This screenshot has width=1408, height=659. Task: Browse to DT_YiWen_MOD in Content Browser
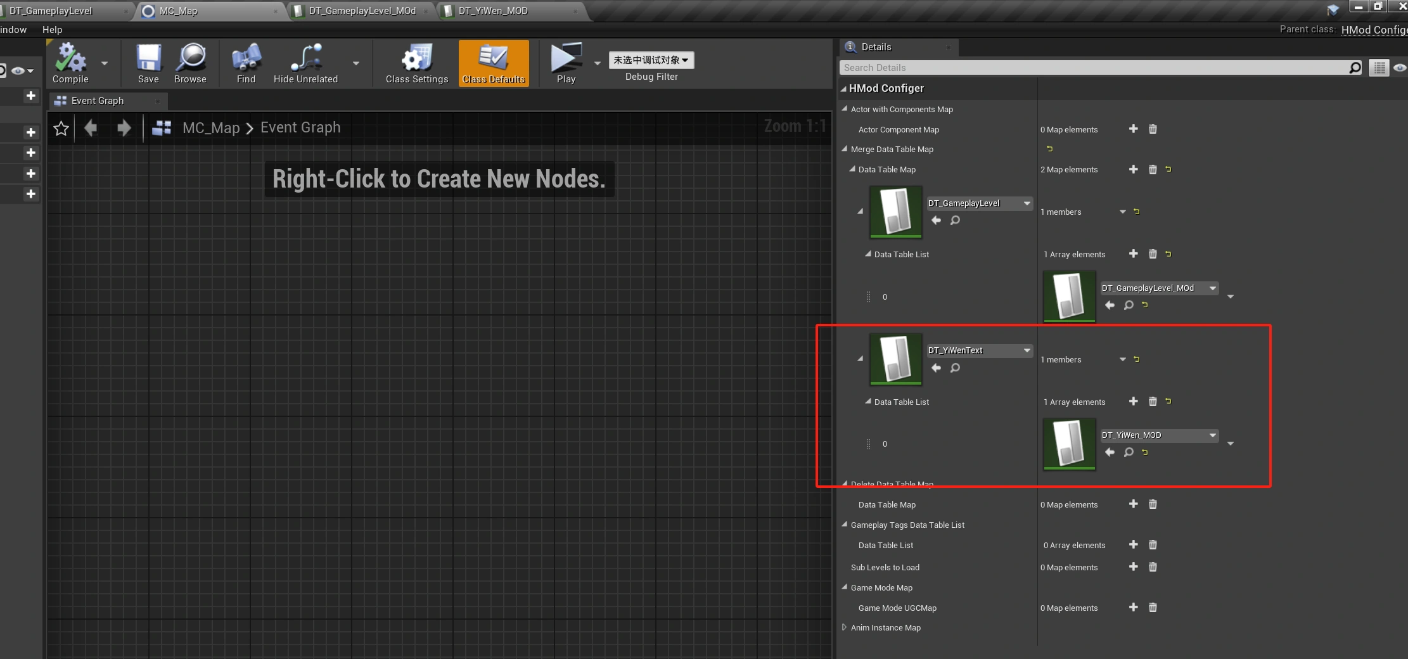(x=1129, y=452)
